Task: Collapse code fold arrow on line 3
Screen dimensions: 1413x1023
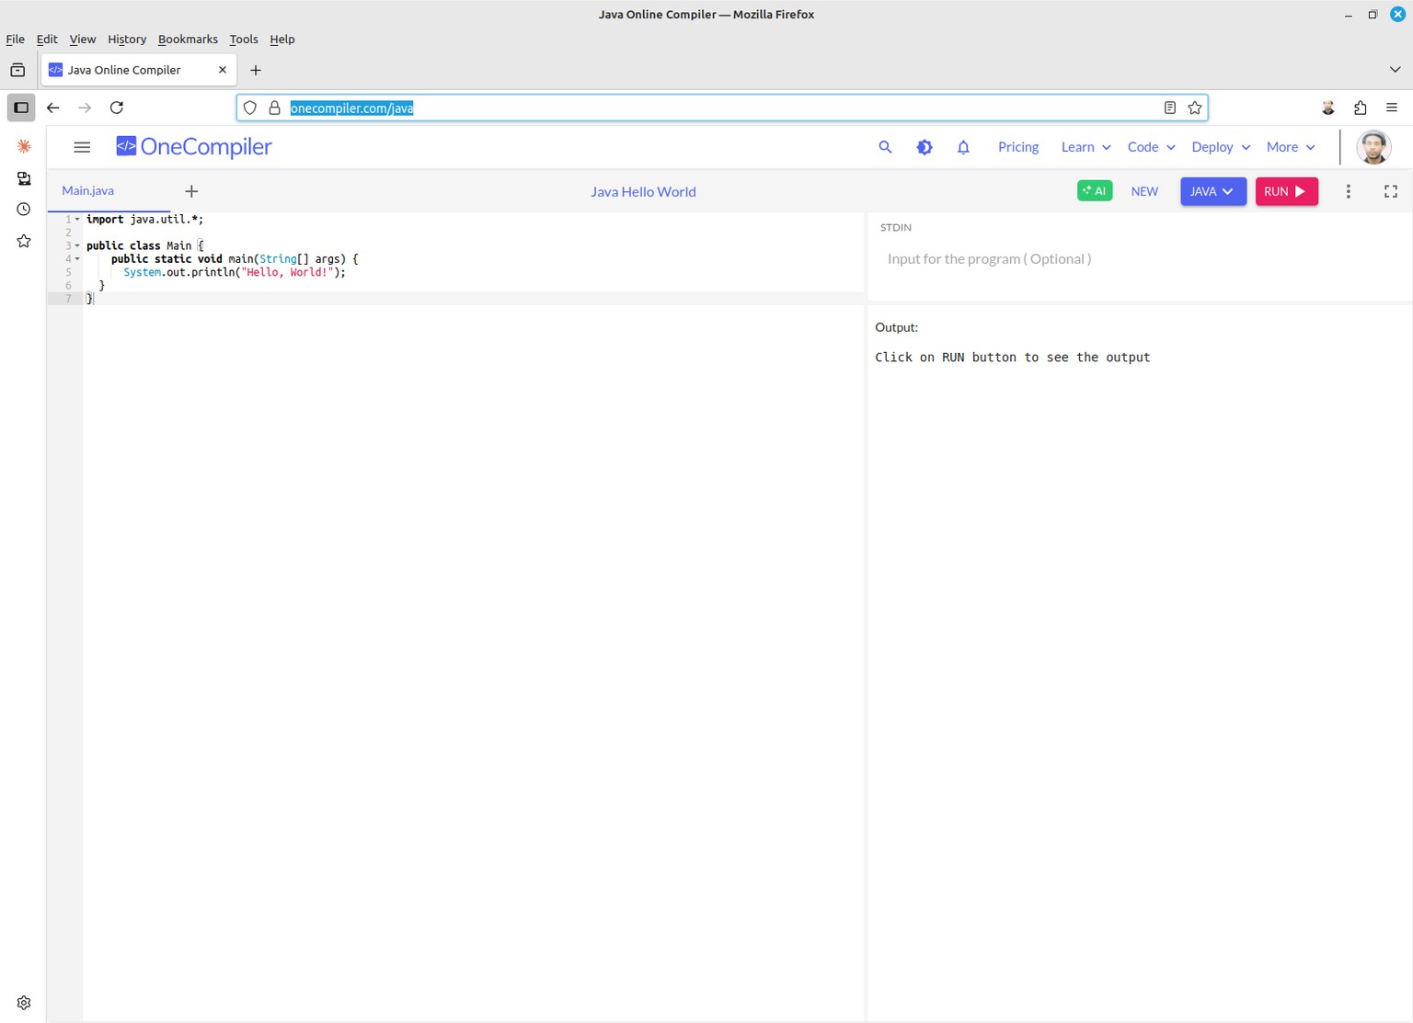Action: click(x=77, y=246)
